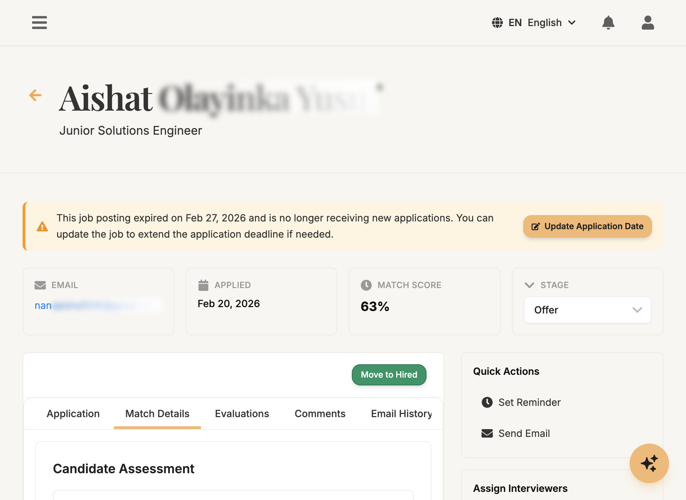Open the Evaluations tab
Screen dimensions: 686x500
point(242,414)
